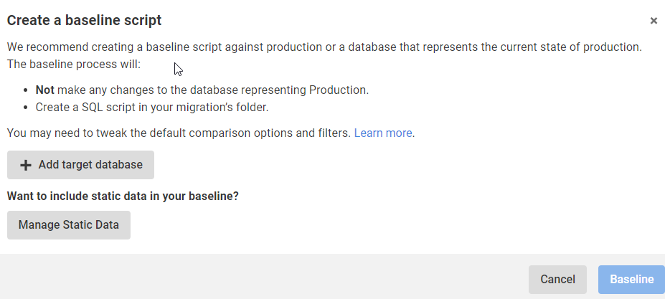
Task: Close the Create a baseline script dialog
Action: 654,21
